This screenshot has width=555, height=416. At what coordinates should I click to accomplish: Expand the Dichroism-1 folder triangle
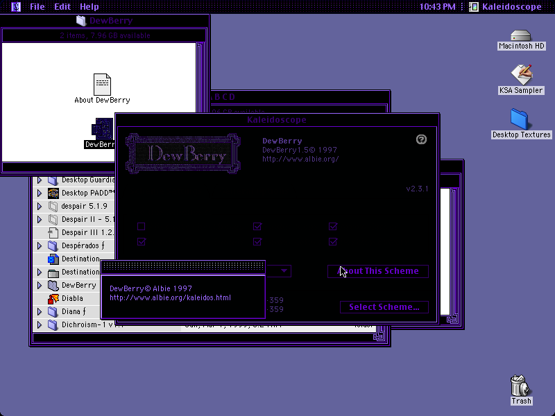(x=40, y=324)
